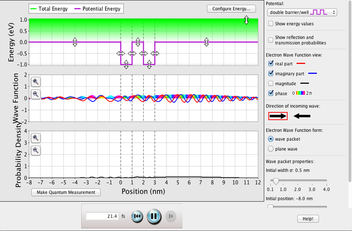Pause the simulation
352x231 pixels.
(154, 216)
